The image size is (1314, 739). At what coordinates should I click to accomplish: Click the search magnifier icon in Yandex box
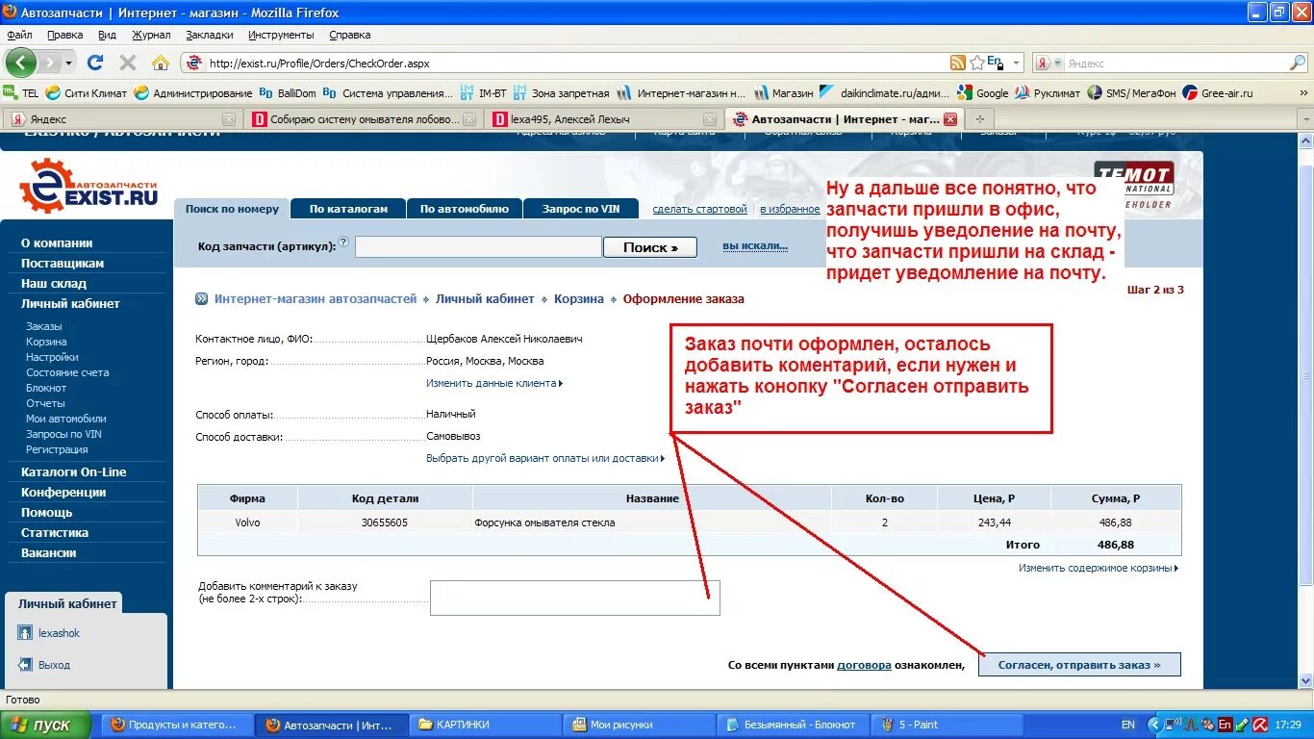(x=1297, y=63)
